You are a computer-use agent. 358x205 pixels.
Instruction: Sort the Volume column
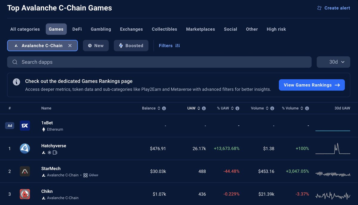tap(266, 108)
